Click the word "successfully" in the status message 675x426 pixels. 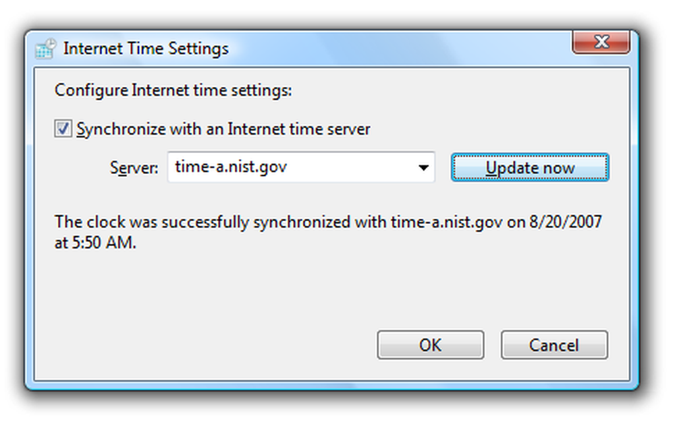click(x=205, y=222)
